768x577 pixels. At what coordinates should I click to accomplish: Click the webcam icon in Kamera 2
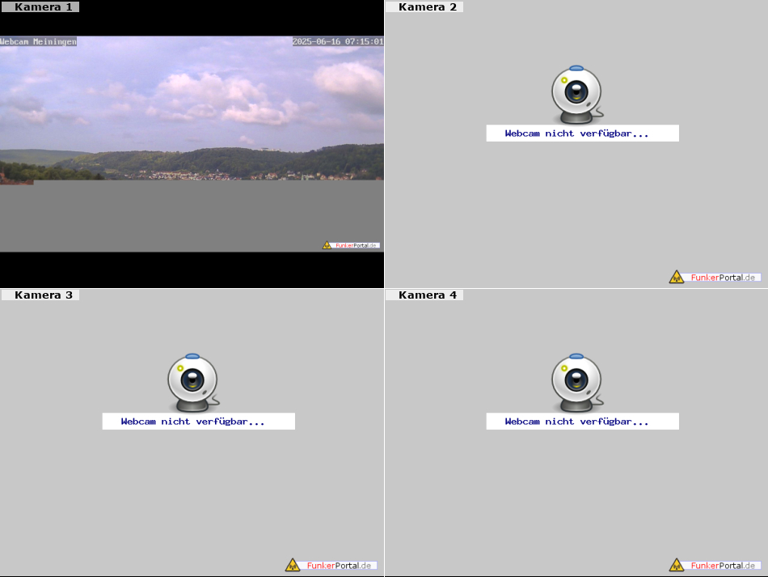point(577,95)
